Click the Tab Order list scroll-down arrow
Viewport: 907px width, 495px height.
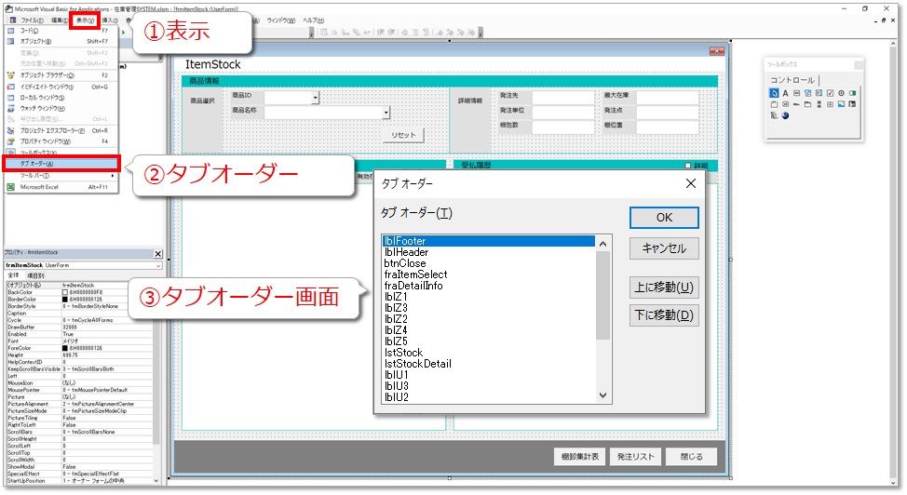602,395
